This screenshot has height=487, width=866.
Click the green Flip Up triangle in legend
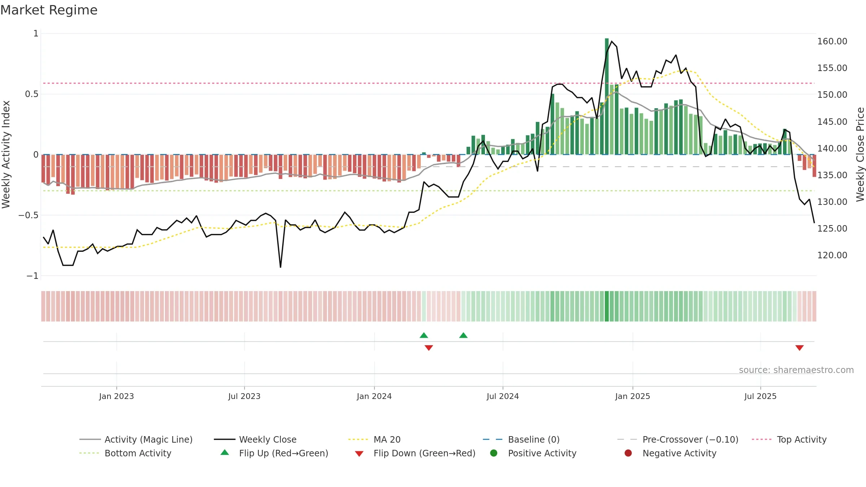(x=225, y=452)
